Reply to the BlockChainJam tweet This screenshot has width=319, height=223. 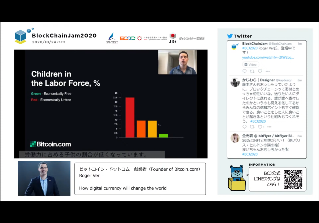(x=245, y=71)
